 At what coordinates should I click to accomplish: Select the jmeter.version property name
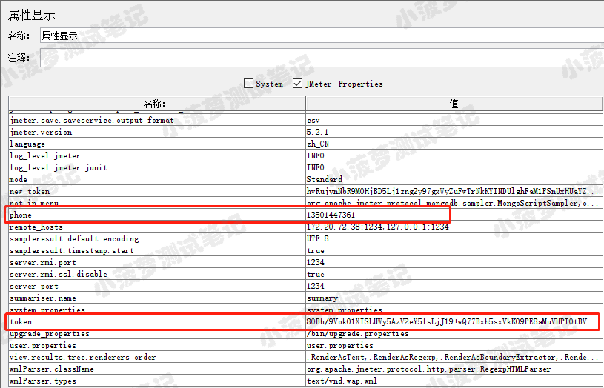(41, 132)
